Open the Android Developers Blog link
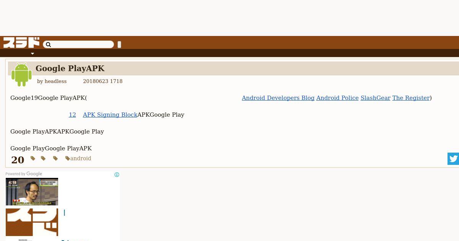This screenshot has height=241, width=459. pos(278,98)
